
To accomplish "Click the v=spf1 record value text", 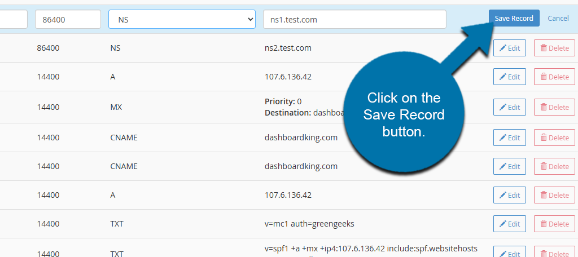I will pos(371,248).
